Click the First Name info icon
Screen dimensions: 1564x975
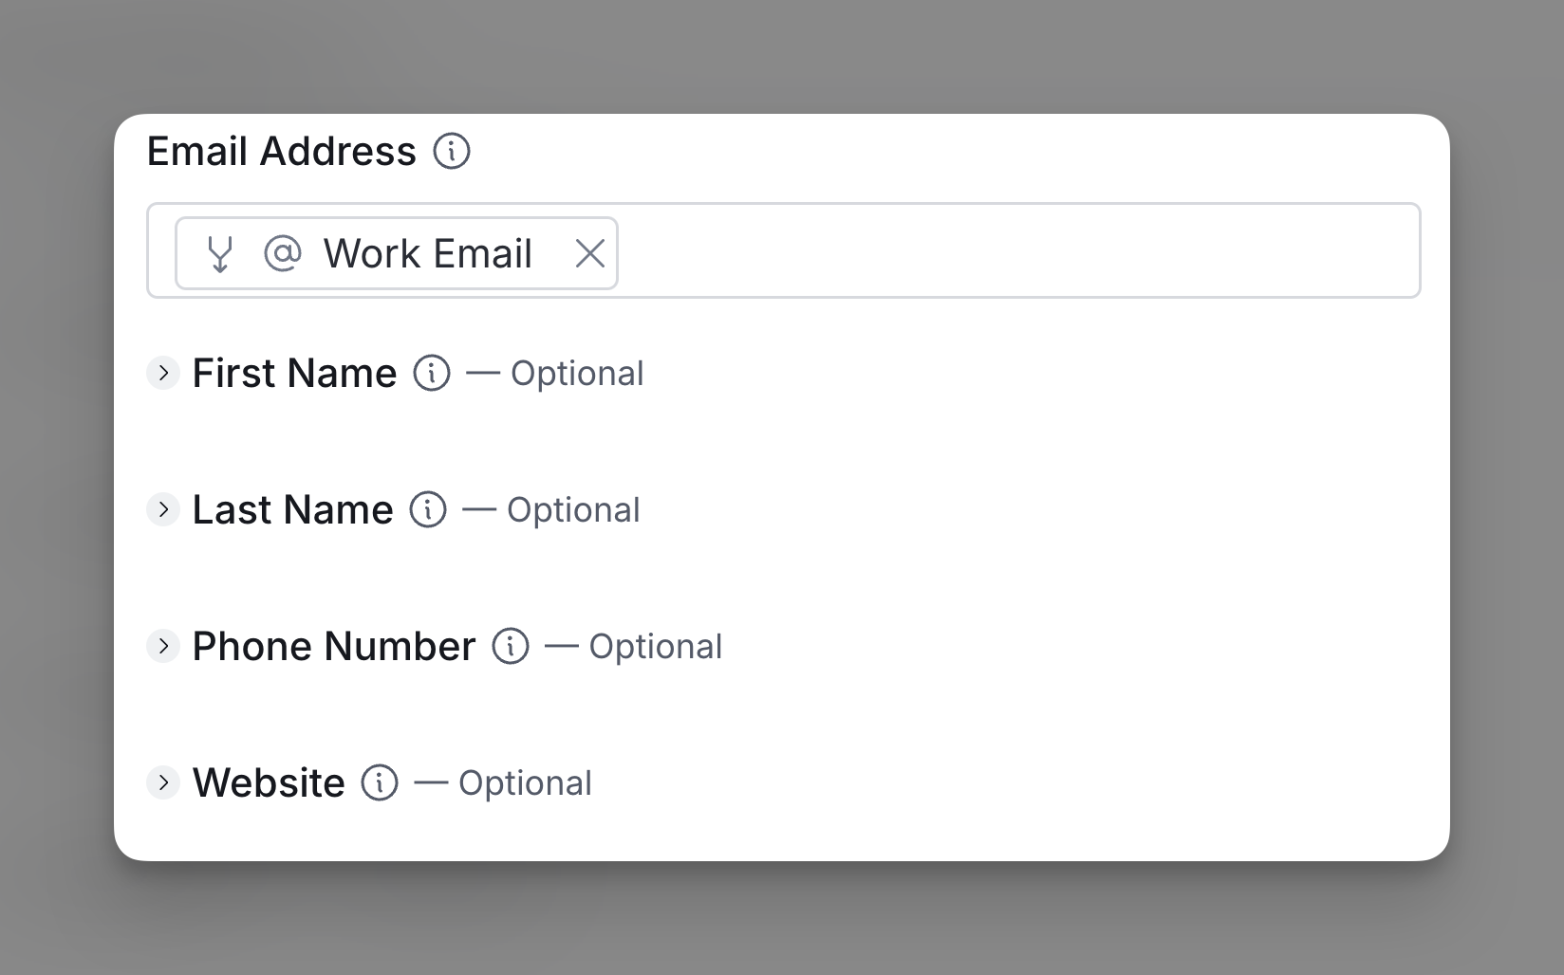[432, 373]
